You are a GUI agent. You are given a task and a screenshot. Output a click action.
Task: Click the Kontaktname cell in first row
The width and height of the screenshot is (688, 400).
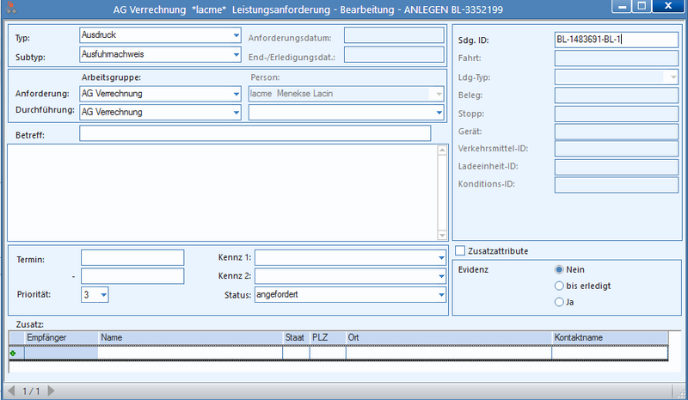pyautogui.click(x=610, y=353)
